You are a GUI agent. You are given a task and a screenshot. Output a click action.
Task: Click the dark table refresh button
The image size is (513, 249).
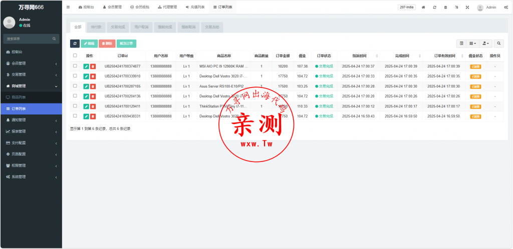[75, 43]
